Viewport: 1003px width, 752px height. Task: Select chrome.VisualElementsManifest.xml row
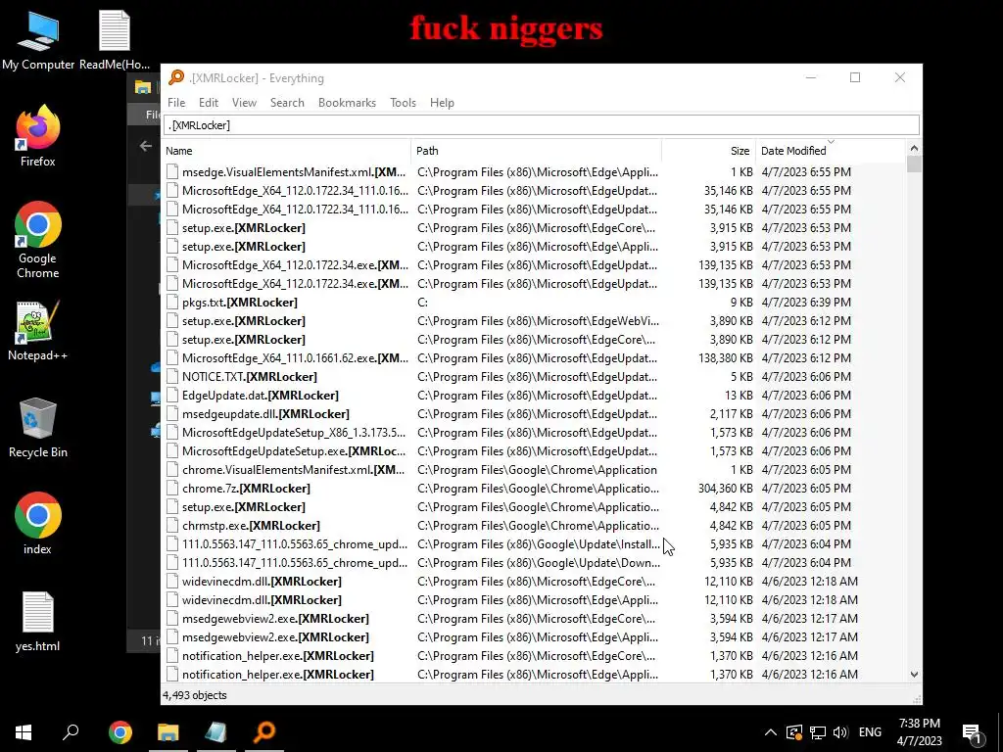click(534, 469)
